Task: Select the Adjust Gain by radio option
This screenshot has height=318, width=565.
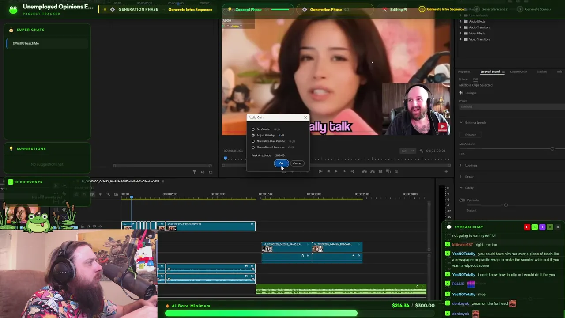Action: pos(253,135)
